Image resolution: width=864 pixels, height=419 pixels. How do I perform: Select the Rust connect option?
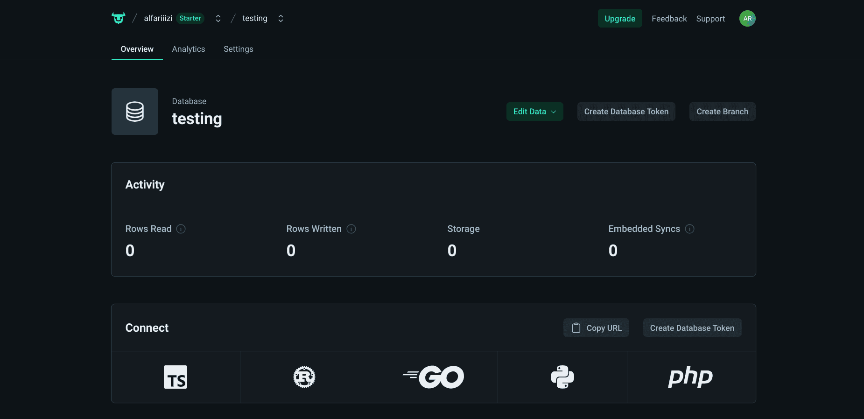click(x=304, y=377)
